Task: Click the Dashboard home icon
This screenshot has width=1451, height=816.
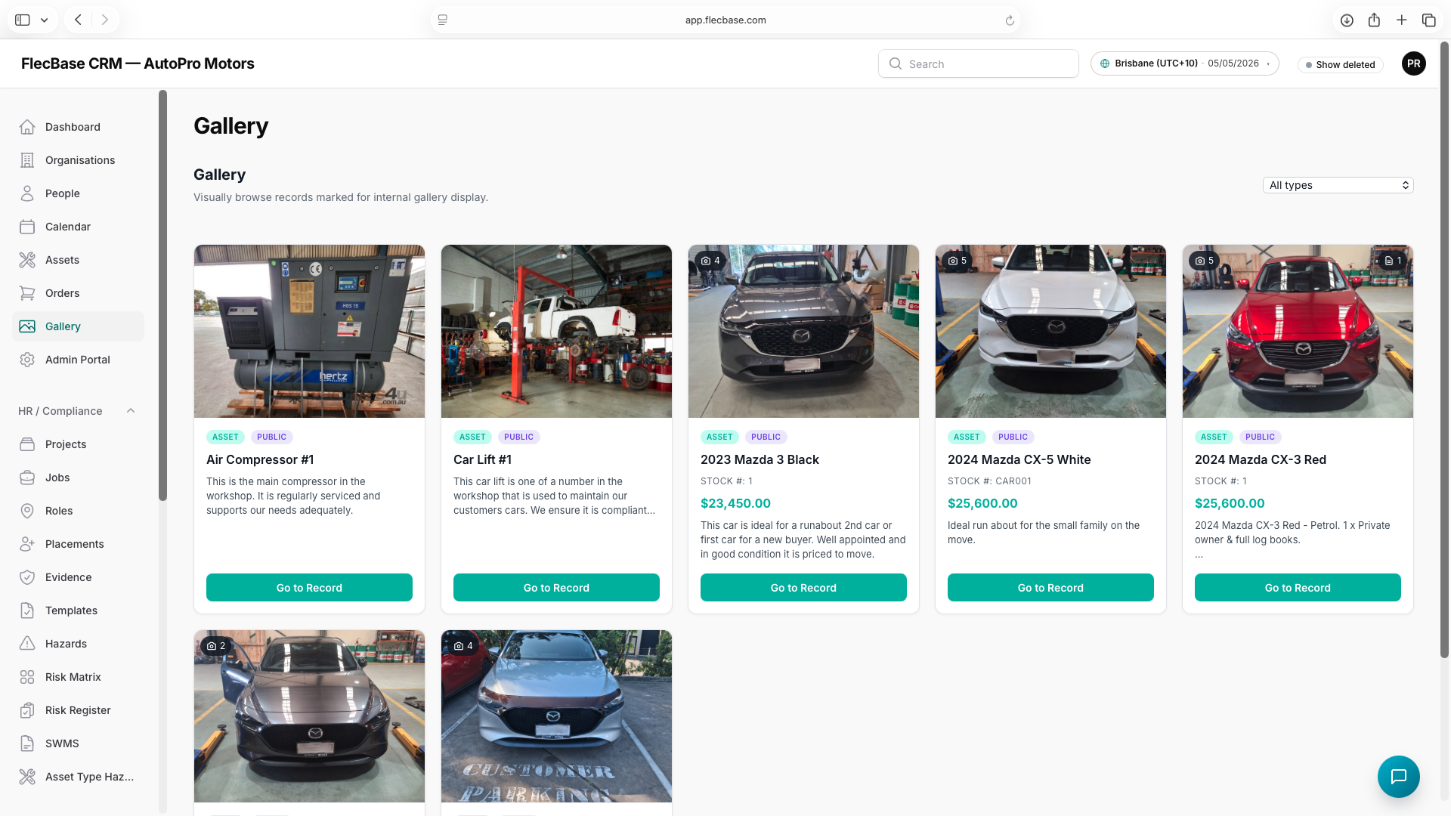Action: (27, 127)
